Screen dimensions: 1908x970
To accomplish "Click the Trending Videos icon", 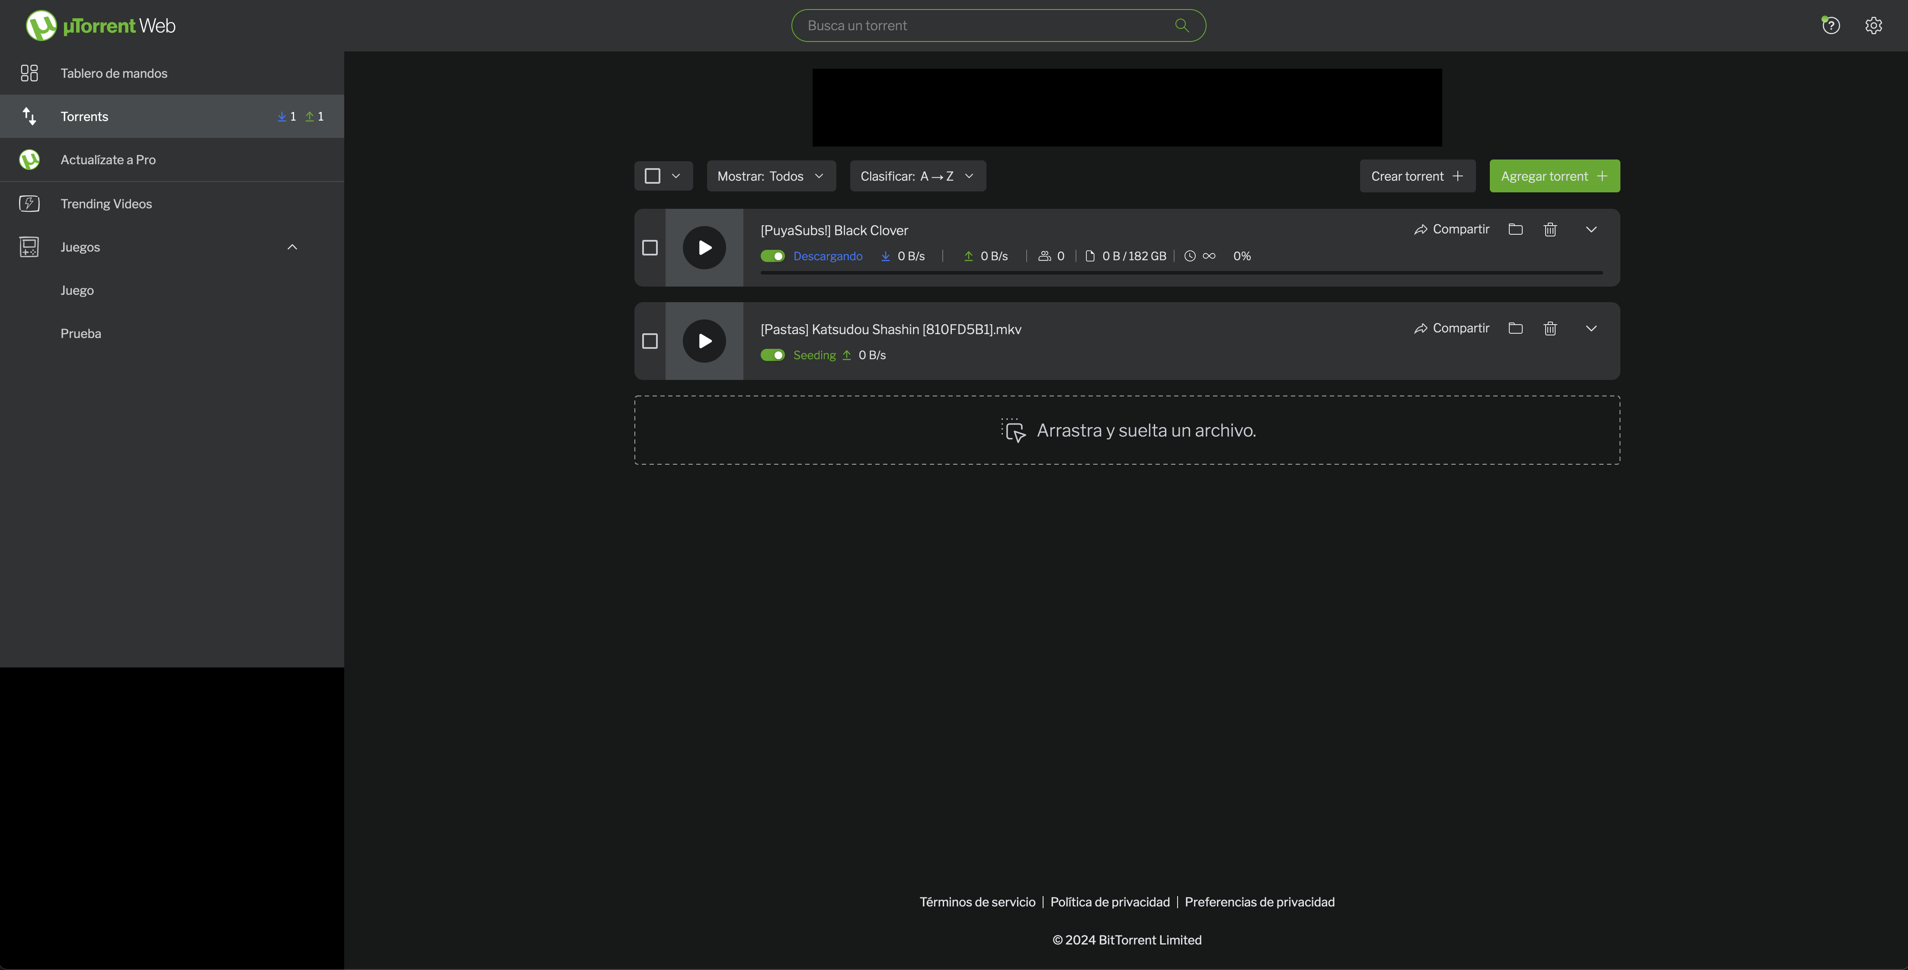I will pos(29,204).
